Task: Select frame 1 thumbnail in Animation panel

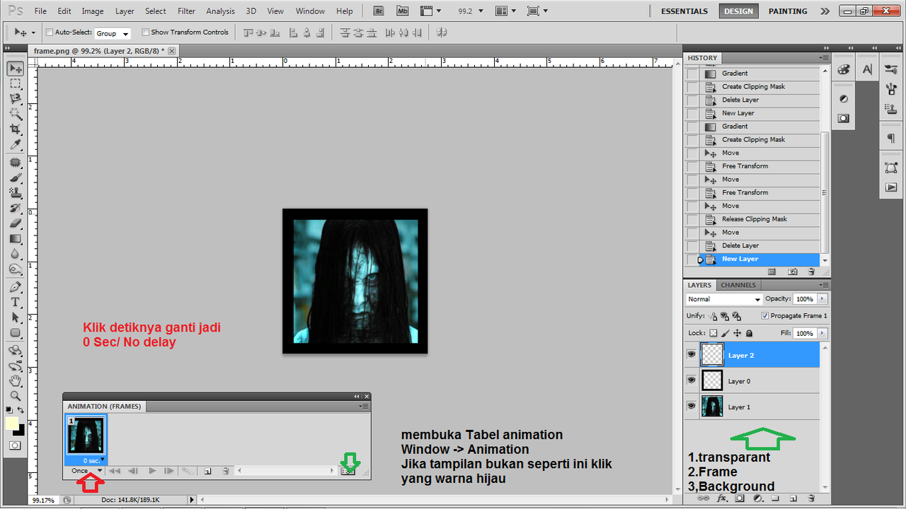Action: coord(86,433)
